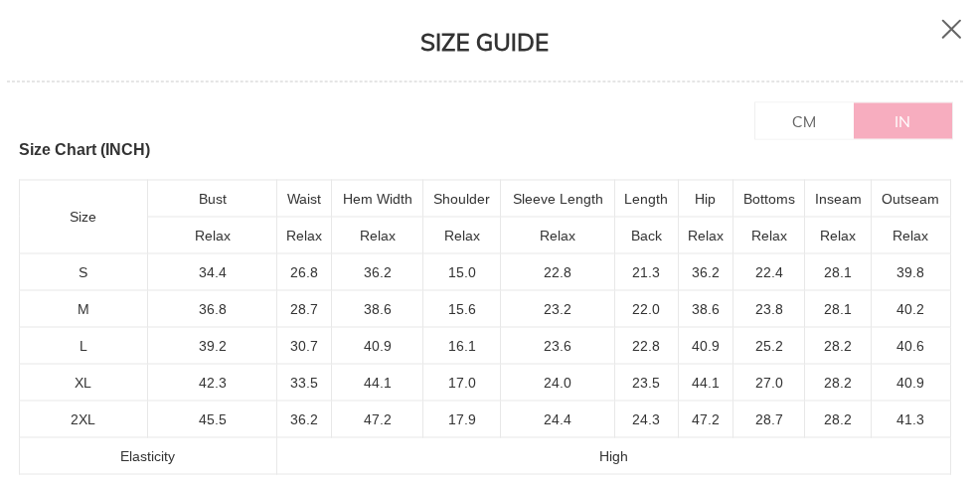Image resolution: width=975 pixels, height=486 pixels.
Task: Click the Shoulder column header
Action: point(461,199)
